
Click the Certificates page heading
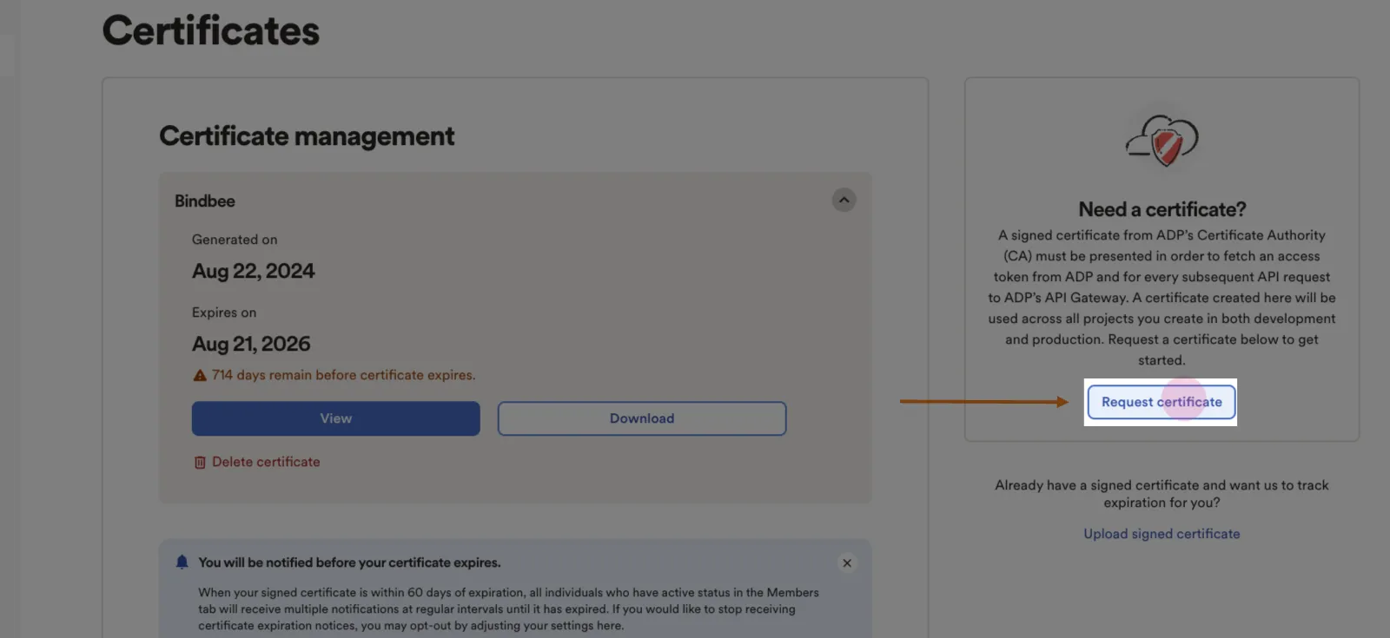(x=211, y=30)
